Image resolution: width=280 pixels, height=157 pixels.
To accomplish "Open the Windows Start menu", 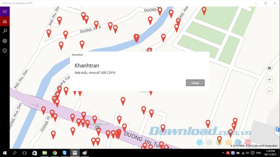I will pyautogui.click(x=5, y=153).
